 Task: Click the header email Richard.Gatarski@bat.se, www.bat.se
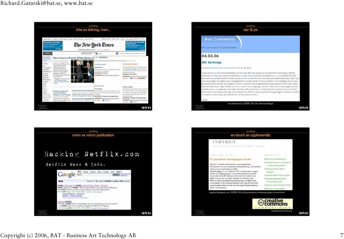pos(46,3)
